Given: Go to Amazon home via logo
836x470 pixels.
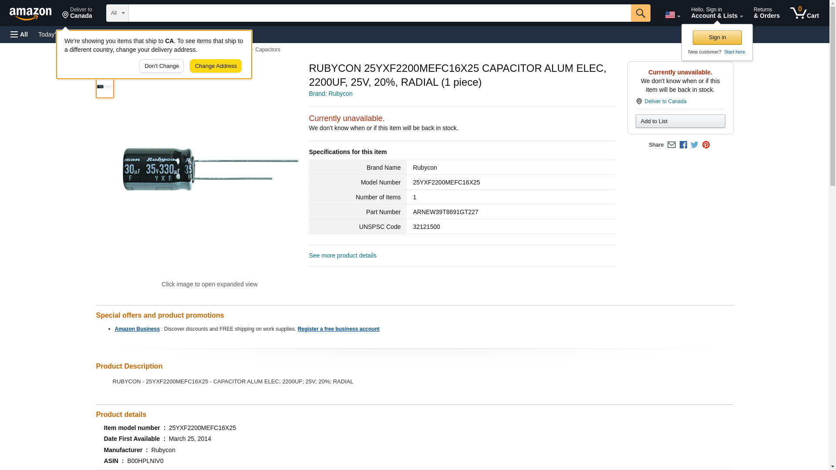Looking at the screenshot, I should tap(30, 13).
